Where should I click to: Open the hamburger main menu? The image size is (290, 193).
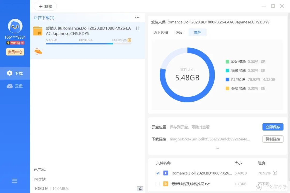pyautogui.click(x=15, y=181)
